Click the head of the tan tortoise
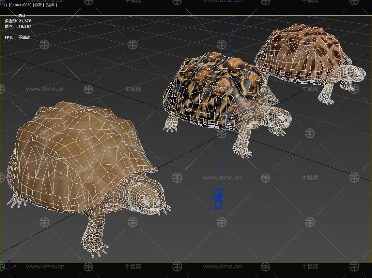Viewport: 372px width, 278px height. click(146, 196)
